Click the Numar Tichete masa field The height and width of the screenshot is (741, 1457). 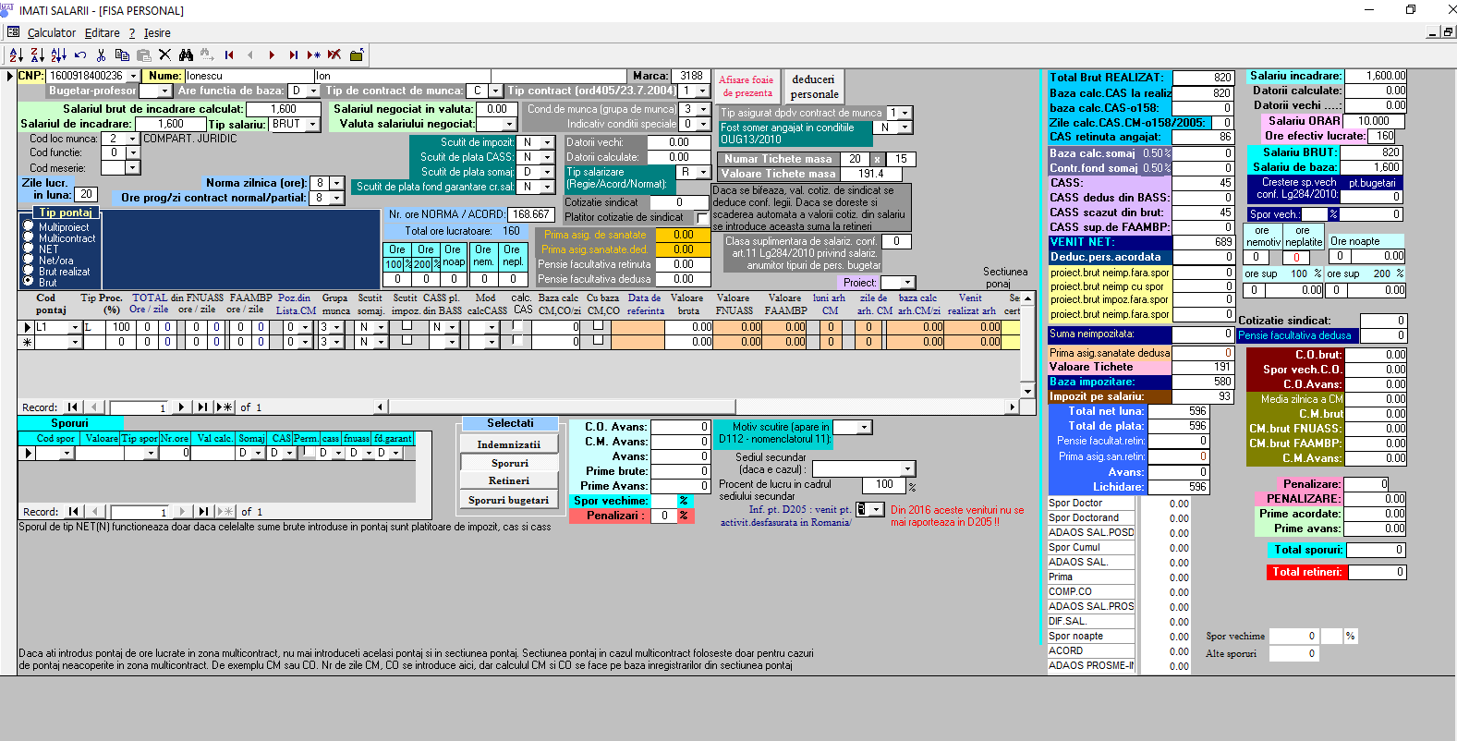click(x=855, y=159)
